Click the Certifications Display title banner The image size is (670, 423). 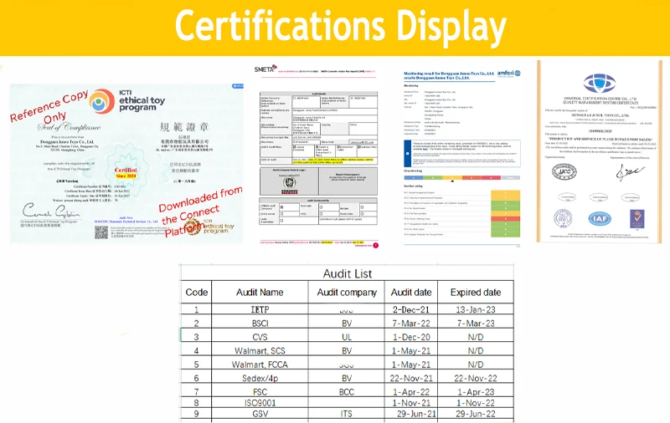pyautogui.click(x=335, y=28)
